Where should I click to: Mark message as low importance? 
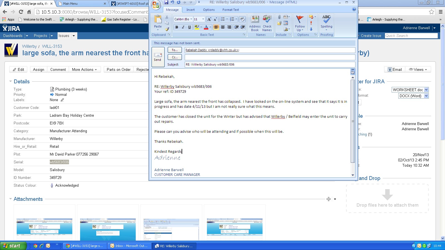311,29
